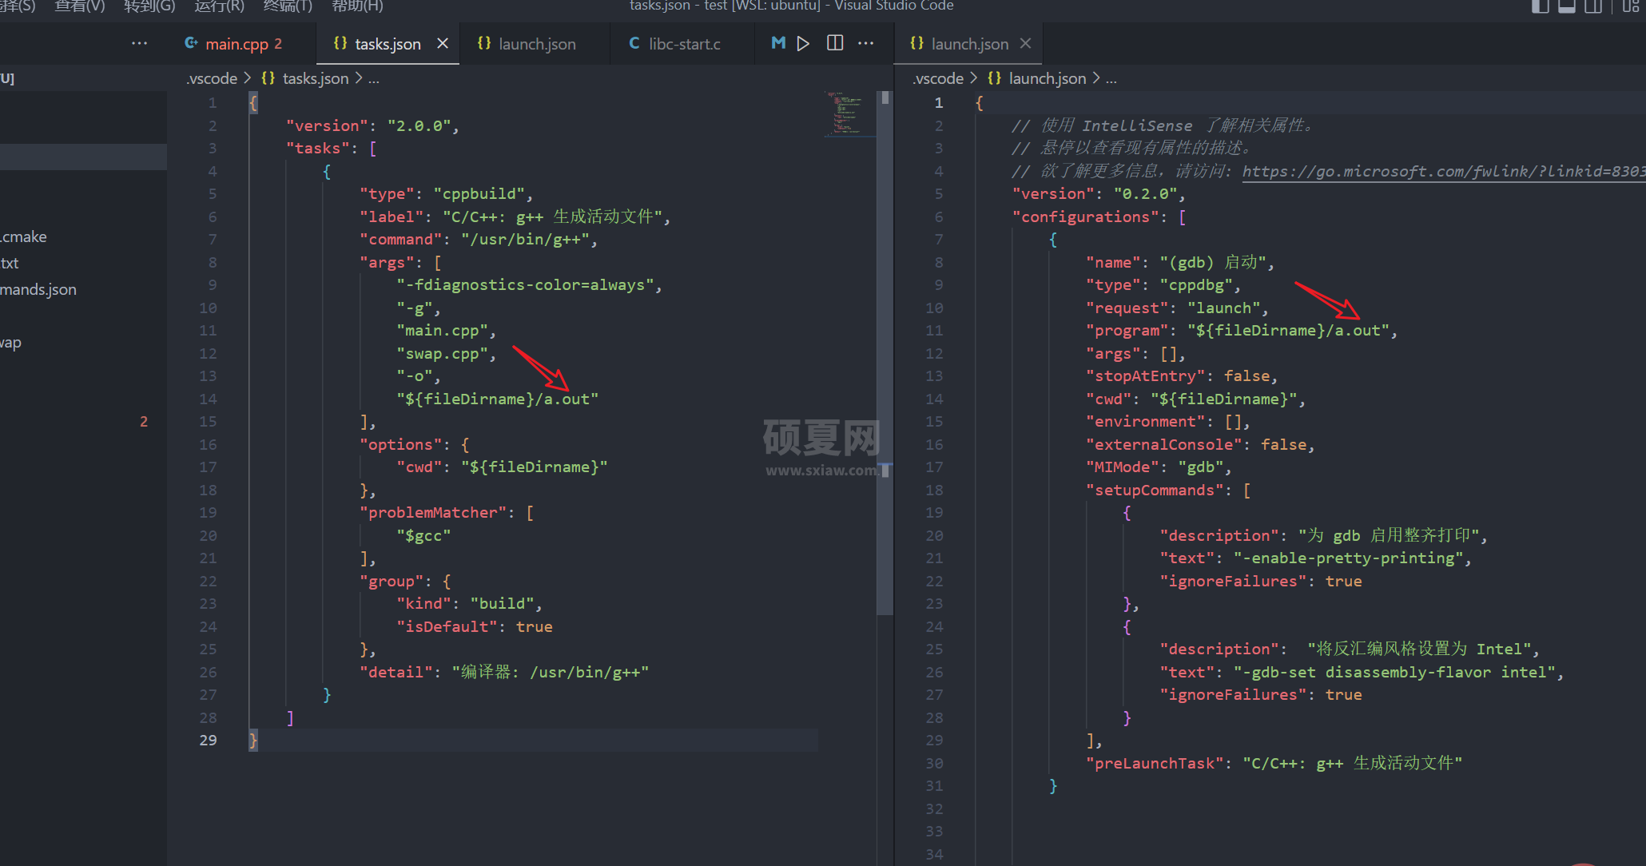Click the "-enable-pretty-printing" text value

click(1348, 558)
